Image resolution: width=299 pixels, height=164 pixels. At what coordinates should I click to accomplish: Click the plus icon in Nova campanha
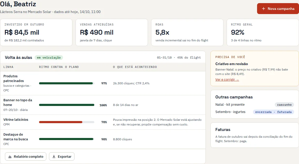(264, 9)
